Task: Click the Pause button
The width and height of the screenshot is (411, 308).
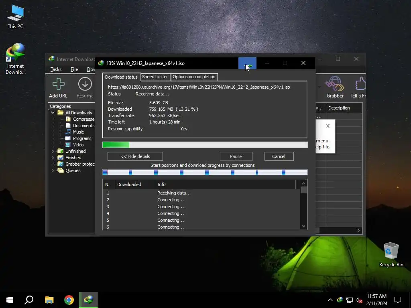Action: point(236,156)
